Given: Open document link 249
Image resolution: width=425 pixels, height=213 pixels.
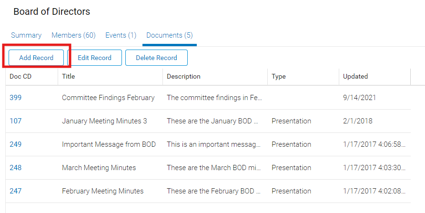Looking at the screenshot, I should click(15, 144).
